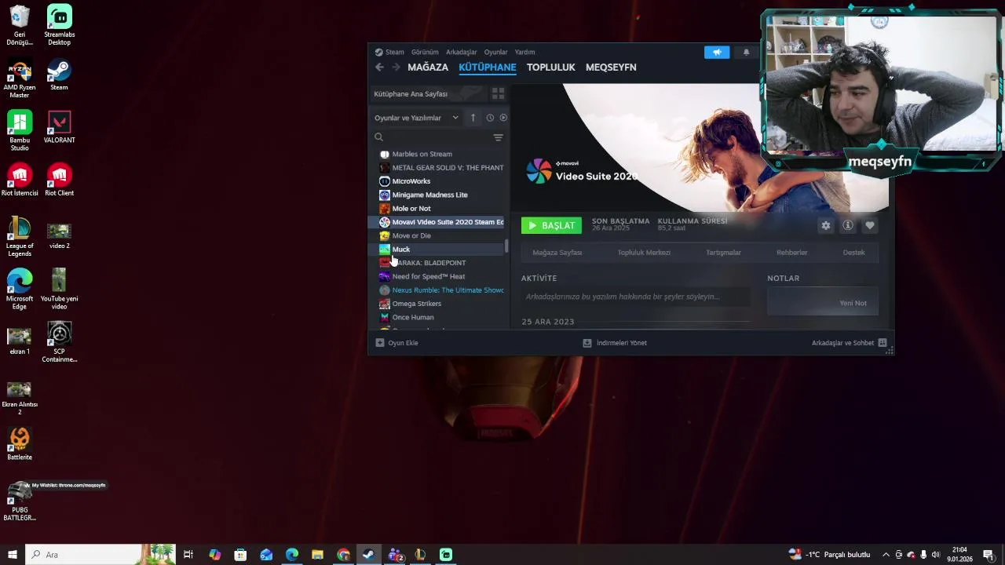
Task: Open Mağaza Sayfası link
Action: click(x=557, y=253)
